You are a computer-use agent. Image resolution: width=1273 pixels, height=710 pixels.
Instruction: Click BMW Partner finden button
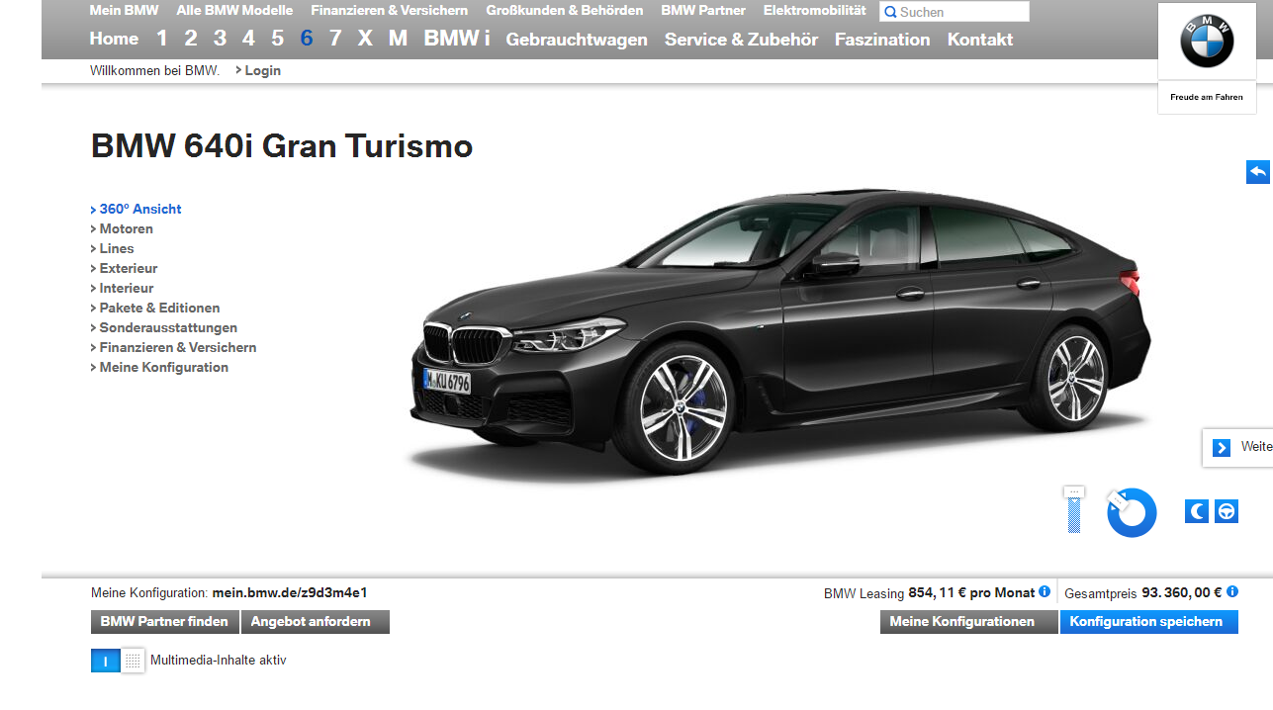(x=165, y=622)
